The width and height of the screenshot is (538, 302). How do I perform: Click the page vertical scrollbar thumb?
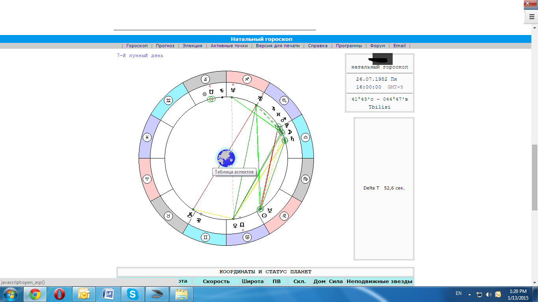point(534,177)
